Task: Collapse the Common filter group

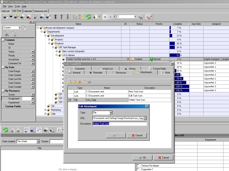Action: (3, 40)
